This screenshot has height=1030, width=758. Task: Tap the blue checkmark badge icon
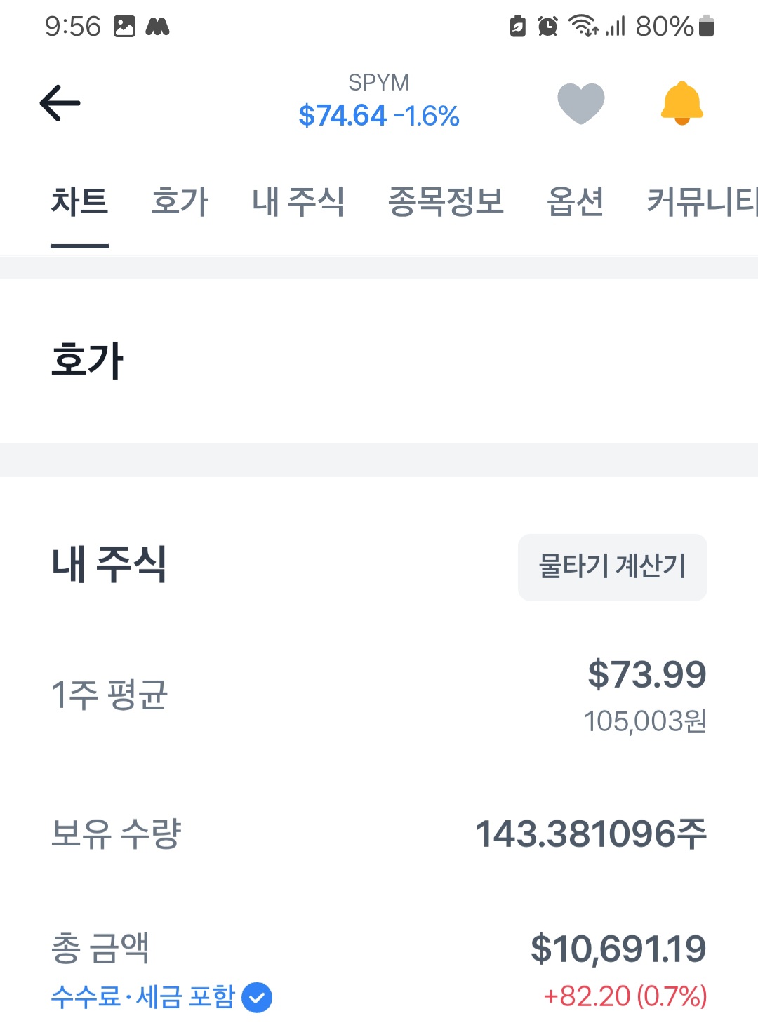[x=257, y=998]
